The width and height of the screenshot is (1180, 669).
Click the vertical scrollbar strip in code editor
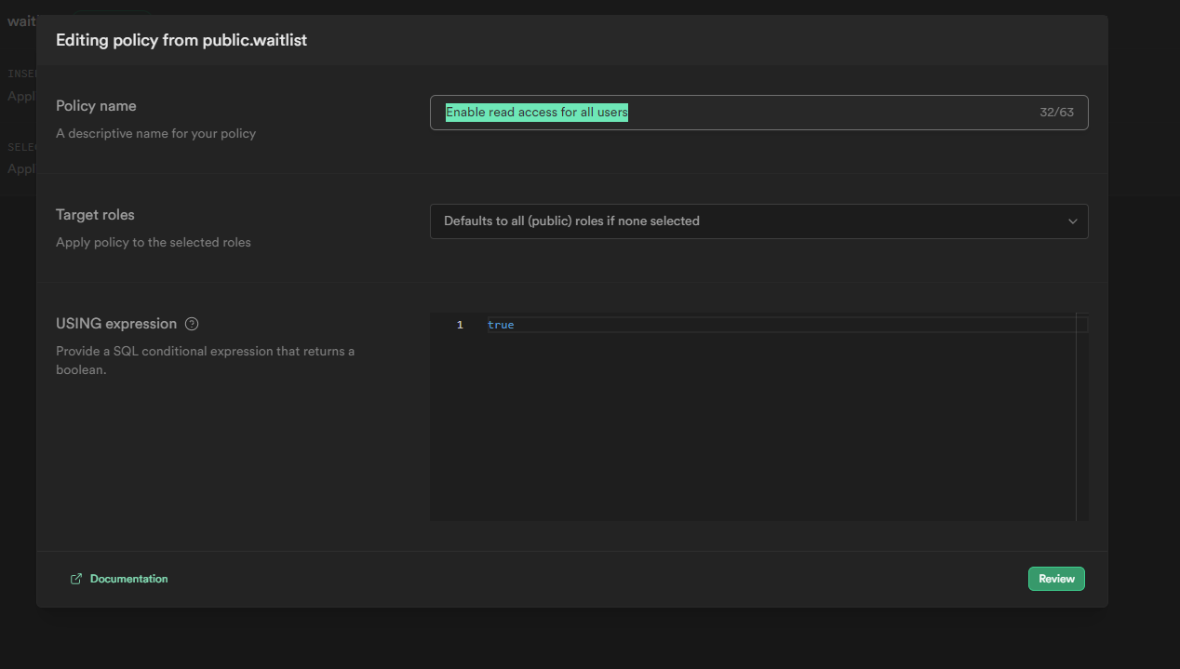coord(1081,419)
